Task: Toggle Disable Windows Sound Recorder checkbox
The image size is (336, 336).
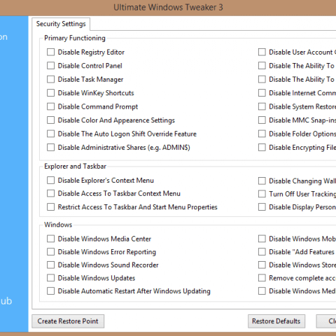Action: pos(50,265)
